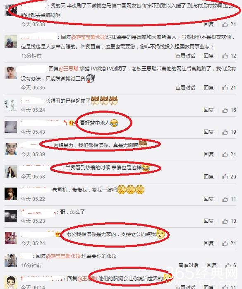The height and width of the screenshot is (289, 242).
Task: Reply to the 老公我相信你是无辜的 comment
Action: 208,243
